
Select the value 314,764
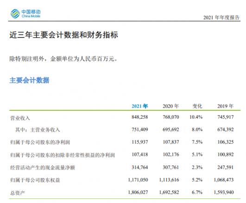click(x=140, y=167)
